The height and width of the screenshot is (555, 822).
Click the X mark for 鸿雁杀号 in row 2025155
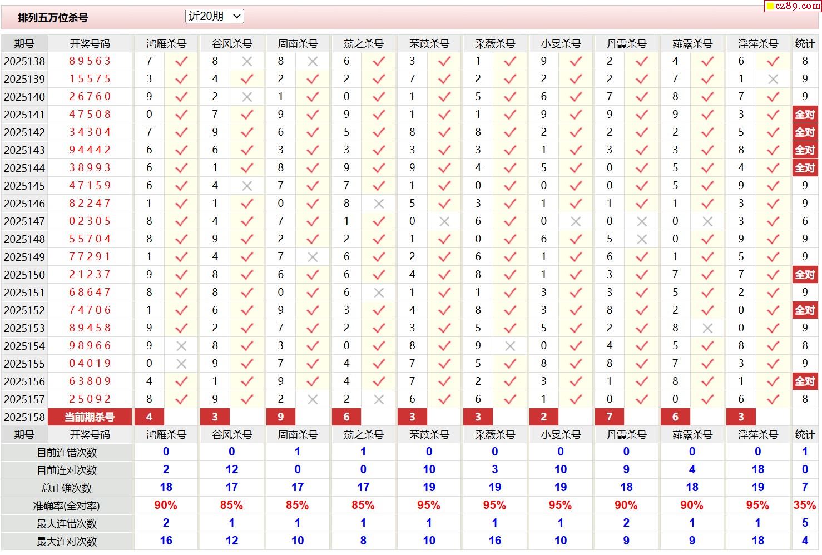[181, 364]
